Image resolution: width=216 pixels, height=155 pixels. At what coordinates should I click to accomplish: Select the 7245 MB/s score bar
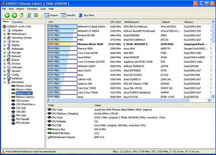click(62, 26)
